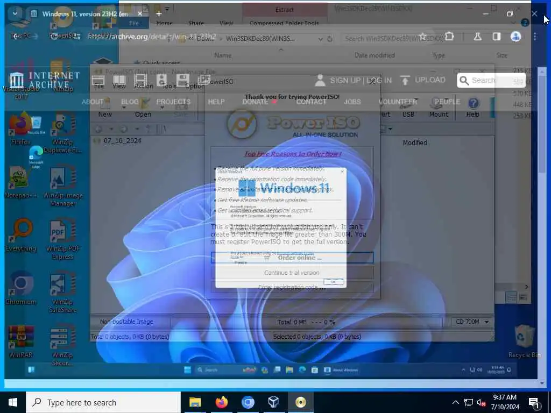This screenshot has height=413, width=551.
Task: Click the PowerISO total size progress bar
Action: (306, 322)
